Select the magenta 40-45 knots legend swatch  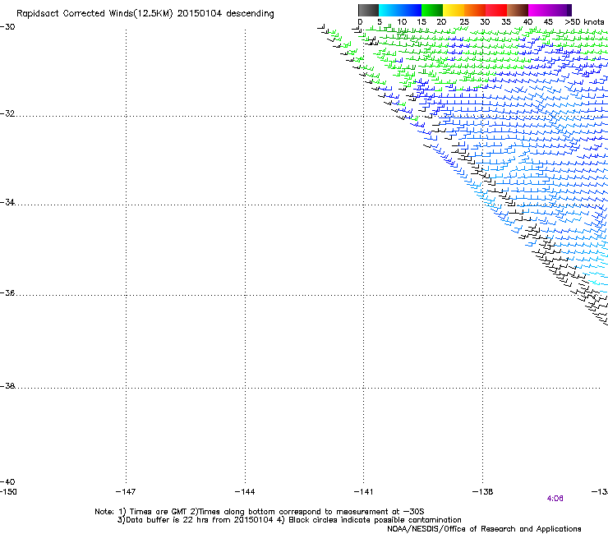[x=539, y=10]
